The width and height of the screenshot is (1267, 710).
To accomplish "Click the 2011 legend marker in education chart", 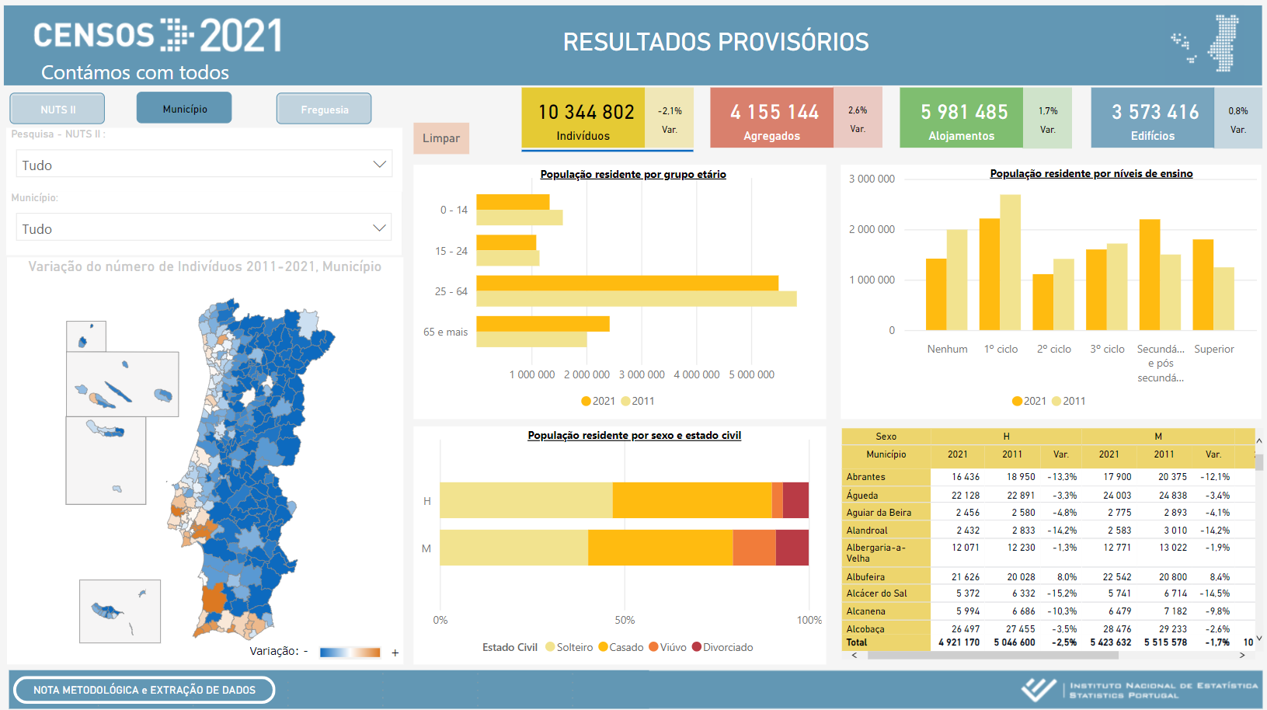I will click(1056, 401).
